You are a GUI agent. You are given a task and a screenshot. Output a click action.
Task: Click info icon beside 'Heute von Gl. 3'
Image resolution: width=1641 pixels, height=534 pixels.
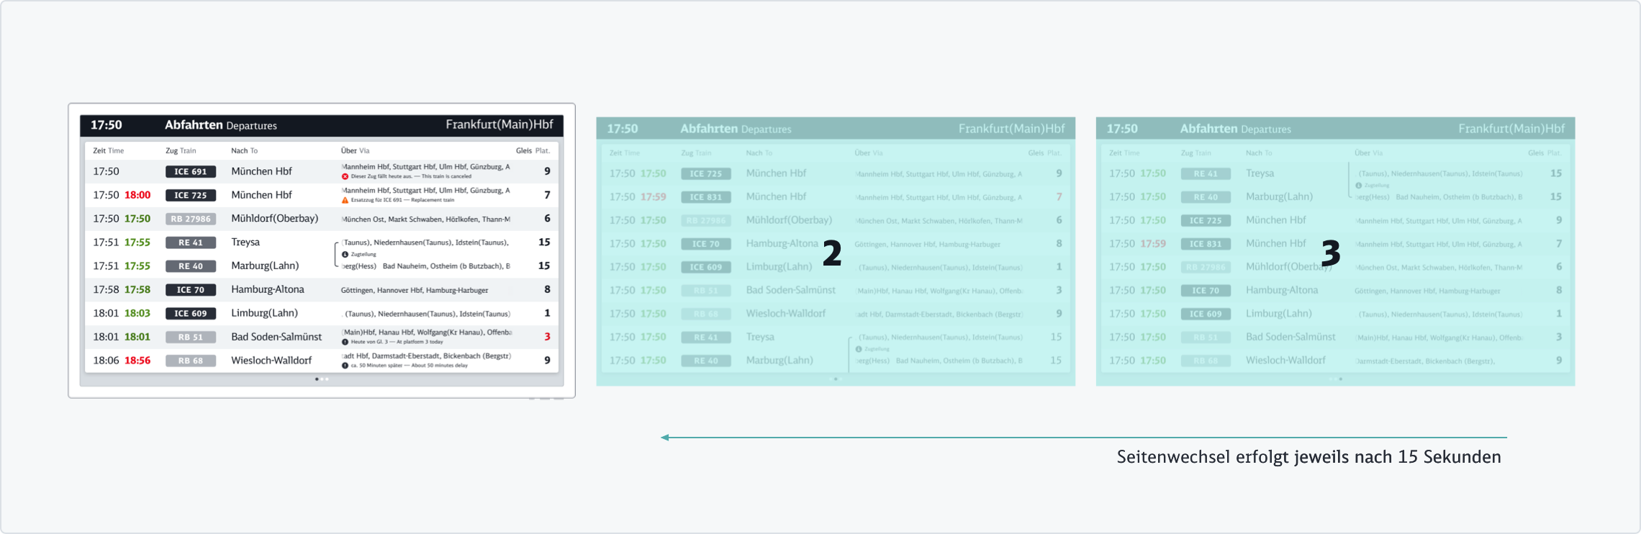tap(345, 342)
